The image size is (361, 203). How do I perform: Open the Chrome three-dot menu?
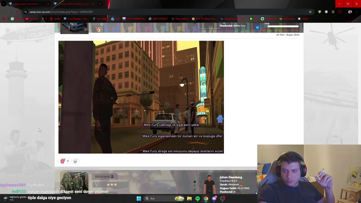click(x=357, y=12)
